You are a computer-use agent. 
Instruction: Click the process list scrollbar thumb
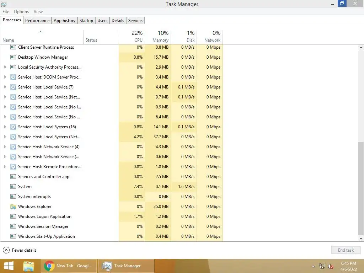361,188
